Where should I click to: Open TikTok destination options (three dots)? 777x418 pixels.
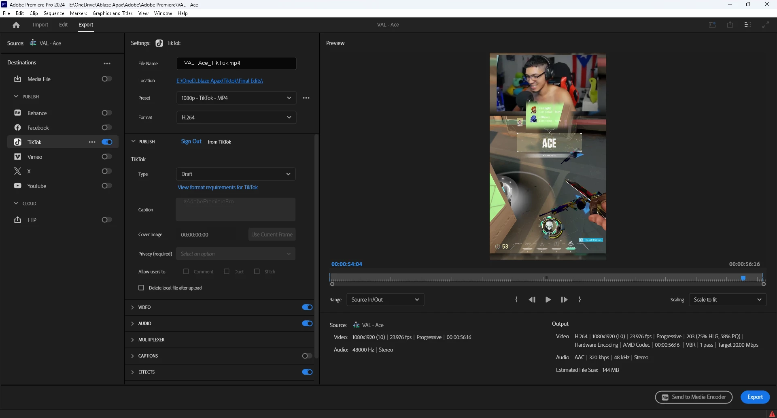[92, 142]
